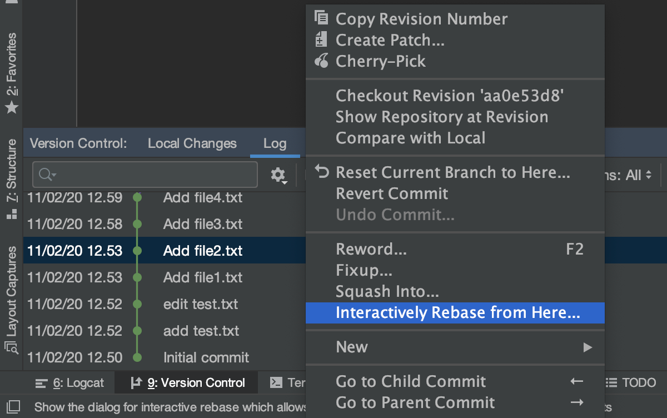The height and width of the screenshot is (418, 667).
Task: Expand the New submenu
Action: click(455, 347)
